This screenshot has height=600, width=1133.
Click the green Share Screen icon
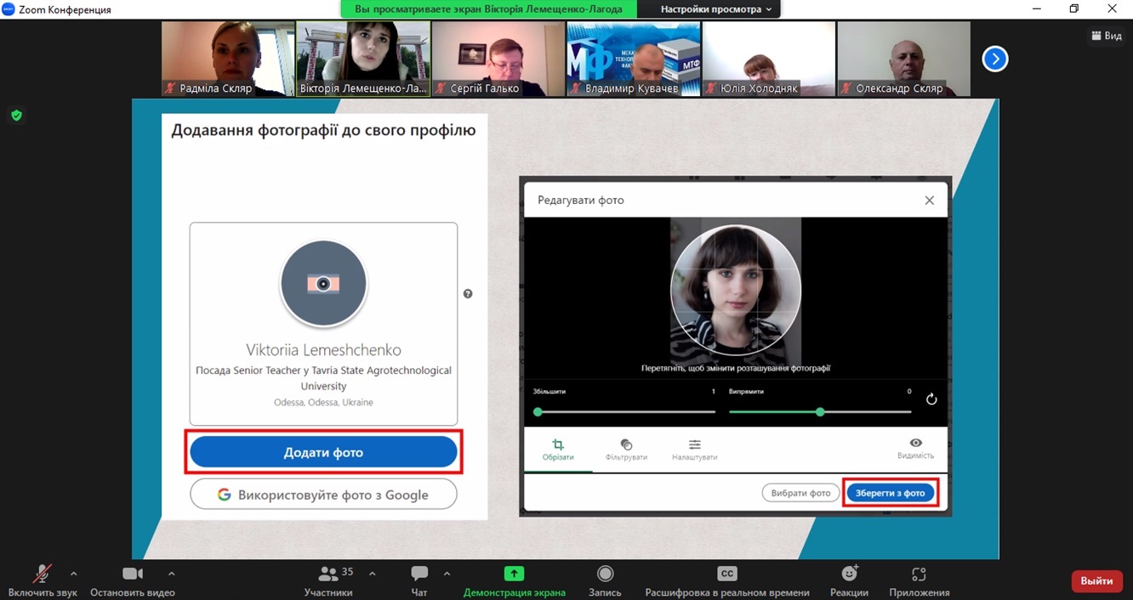(x=514, y=574)
